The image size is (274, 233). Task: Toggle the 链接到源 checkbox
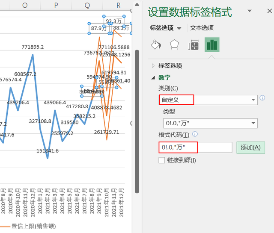coord(162,160)
